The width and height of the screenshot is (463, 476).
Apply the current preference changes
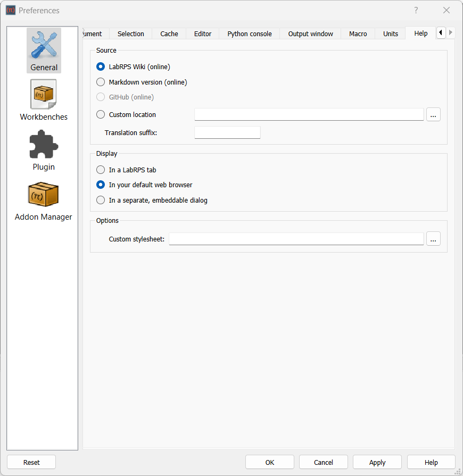click(x=377, y=462)
